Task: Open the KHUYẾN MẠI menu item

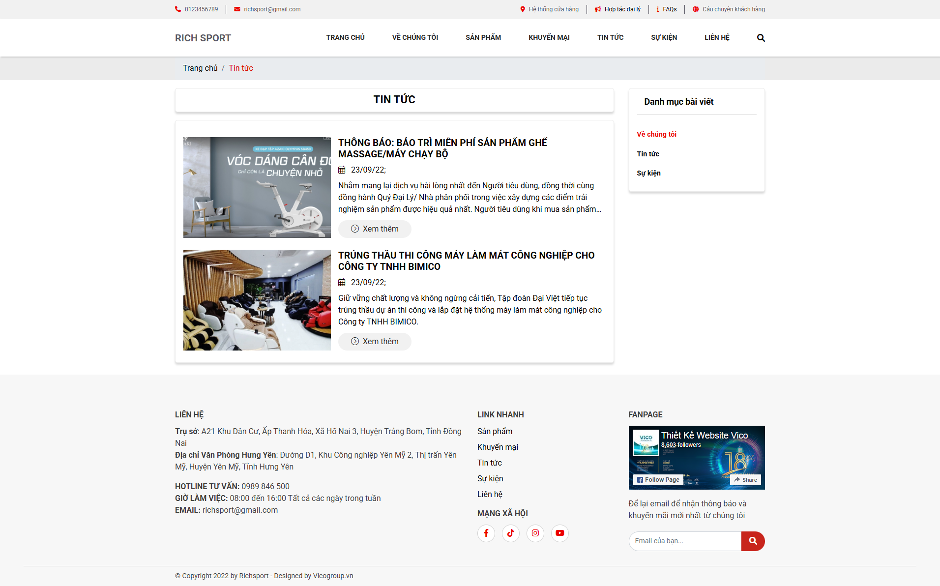Action: point(549,37)
